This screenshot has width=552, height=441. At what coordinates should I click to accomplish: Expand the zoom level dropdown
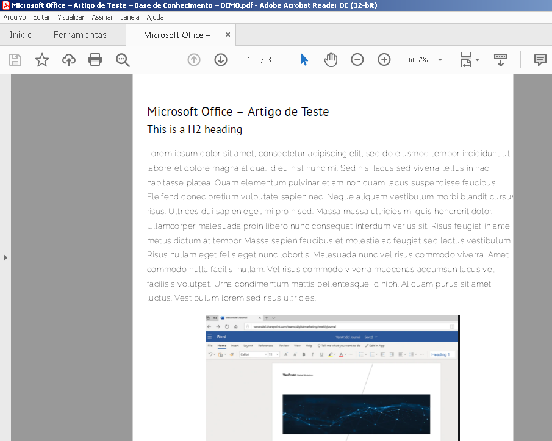pyautogui.click(x=440, y=60)
